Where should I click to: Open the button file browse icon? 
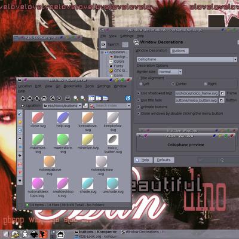coord(222,100)
